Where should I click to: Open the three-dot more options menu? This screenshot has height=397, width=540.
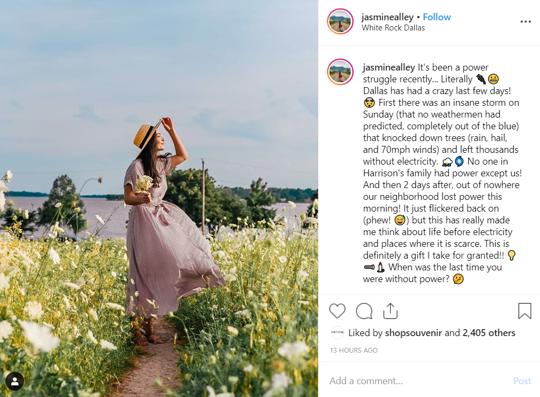click(526, 22)
